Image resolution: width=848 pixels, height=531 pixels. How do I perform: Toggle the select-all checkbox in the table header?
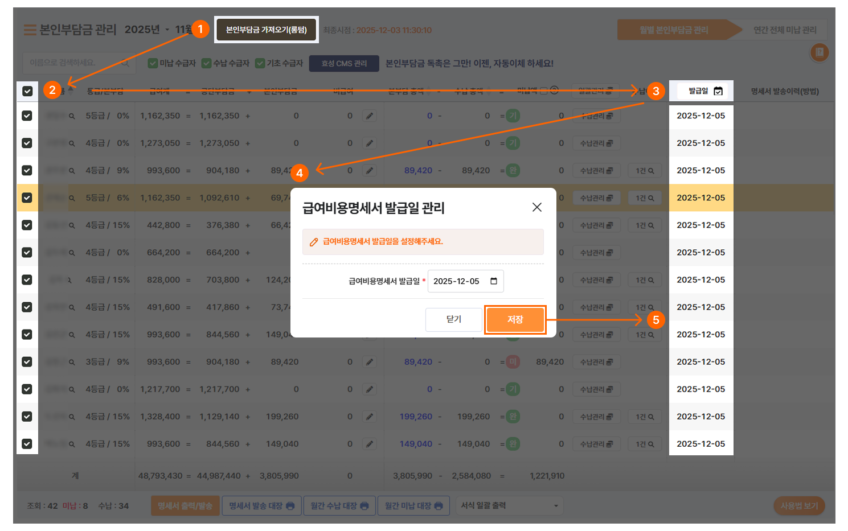click(x=27, y=91)
